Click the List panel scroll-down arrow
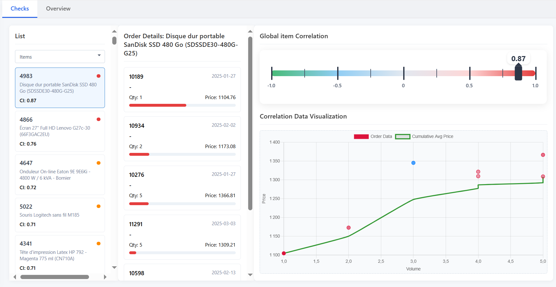The image size is (556, 287). click(x=114, y=268)
